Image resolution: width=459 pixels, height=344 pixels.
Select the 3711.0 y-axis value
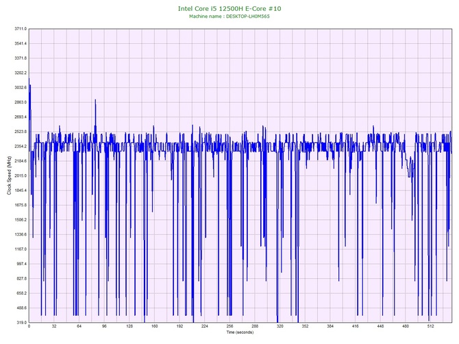21,29
